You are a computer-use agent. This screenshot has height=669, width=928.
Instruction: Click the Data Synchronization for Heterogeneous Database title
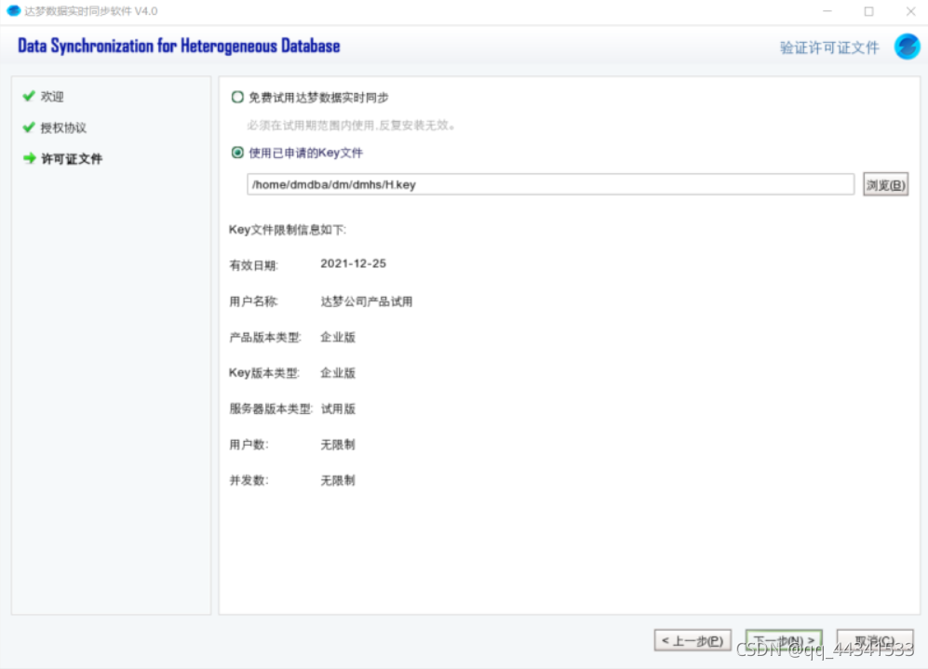(x=179, y=46)
